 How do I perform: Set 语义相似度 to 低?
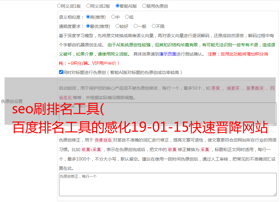click(x=127, y=17)
